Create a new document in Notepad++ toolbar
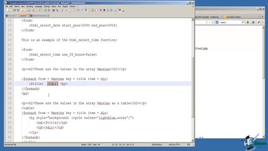 (8, 10)
